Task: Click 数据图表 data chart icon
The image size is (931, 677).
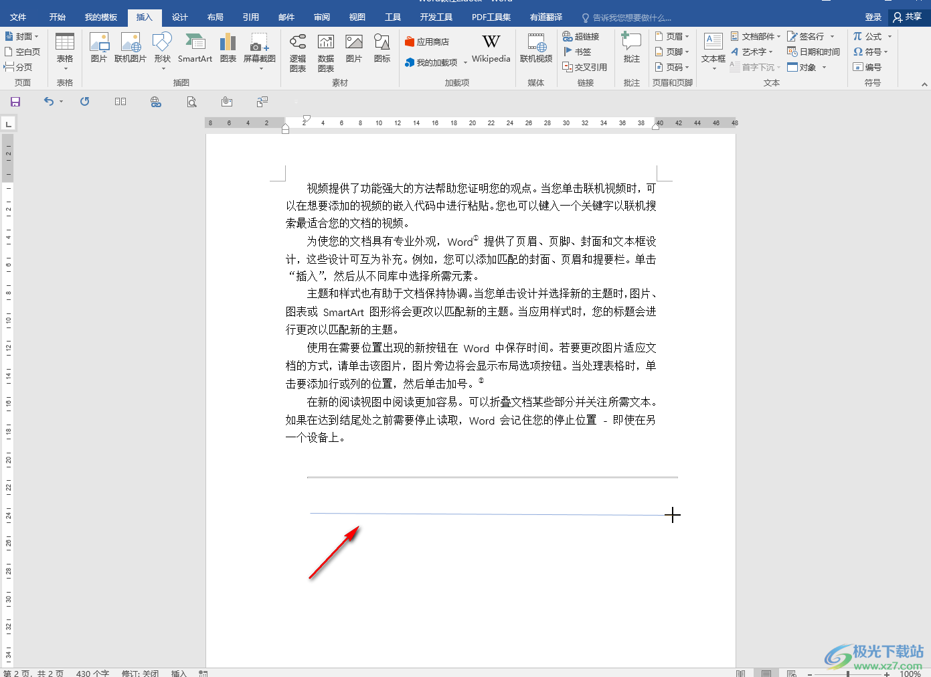Action: click(326, 53)
